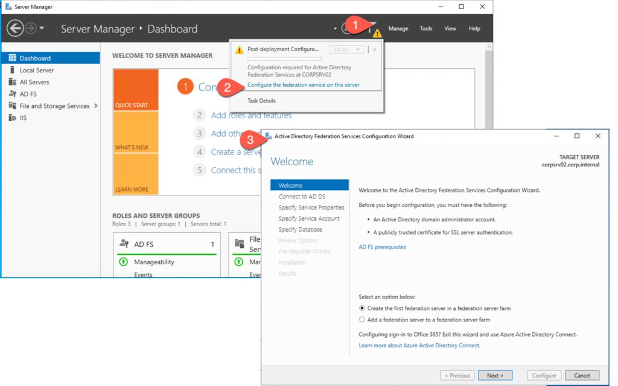Click 'Configure the federation service on this server' link
Image resolution: width=618 pixels, height=386 pixels.
304,85
